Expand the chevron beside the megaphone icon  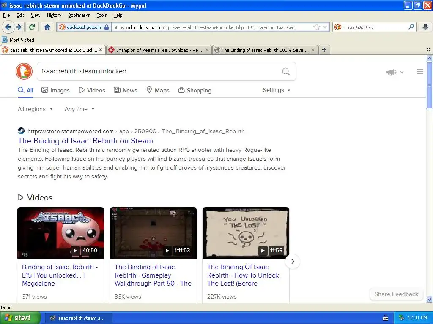point(402,72)
